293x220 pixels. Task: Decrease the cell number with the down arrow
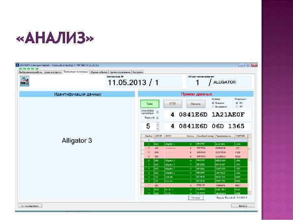pyautogui.click(x=157, y=128)
